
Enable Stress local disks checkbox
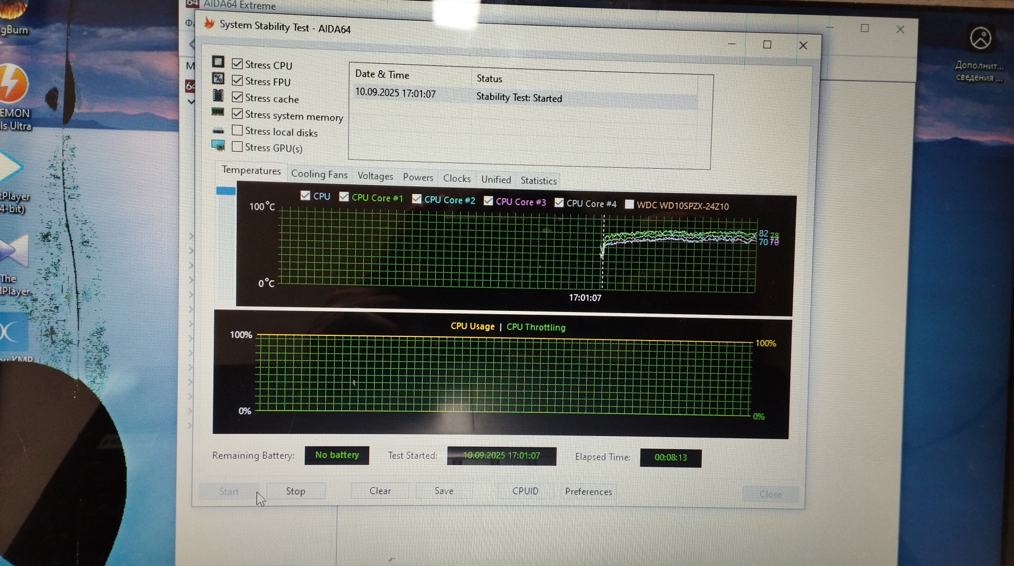(237, 130)
